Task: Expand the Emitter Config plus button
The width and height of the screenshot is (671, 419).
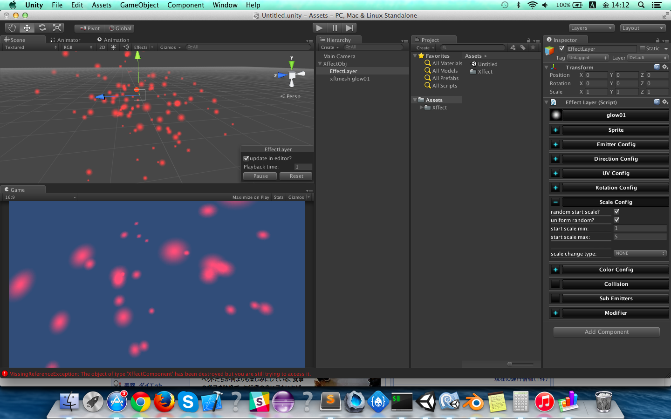Action: 555,144
